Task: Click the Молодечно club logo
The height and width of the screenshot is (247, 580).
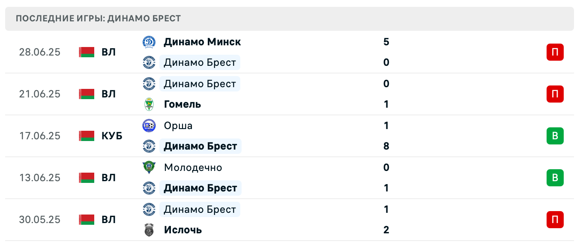Action: coord(149,168)
